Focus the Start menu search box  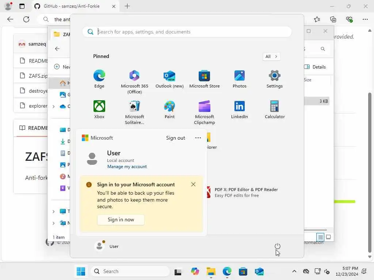point(187,32)
